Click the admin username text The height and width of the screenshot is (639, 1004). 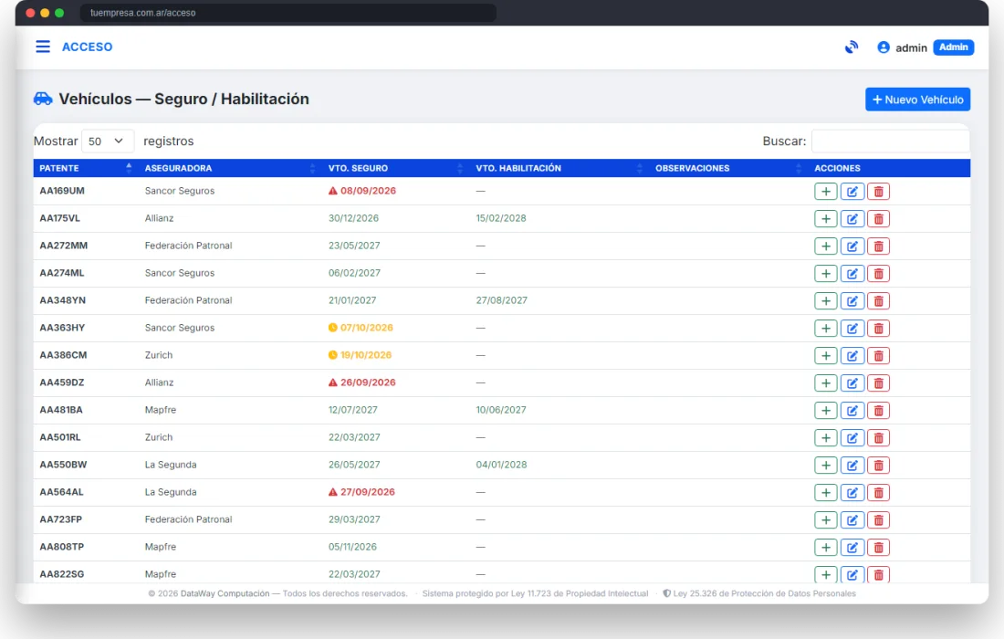911,48
